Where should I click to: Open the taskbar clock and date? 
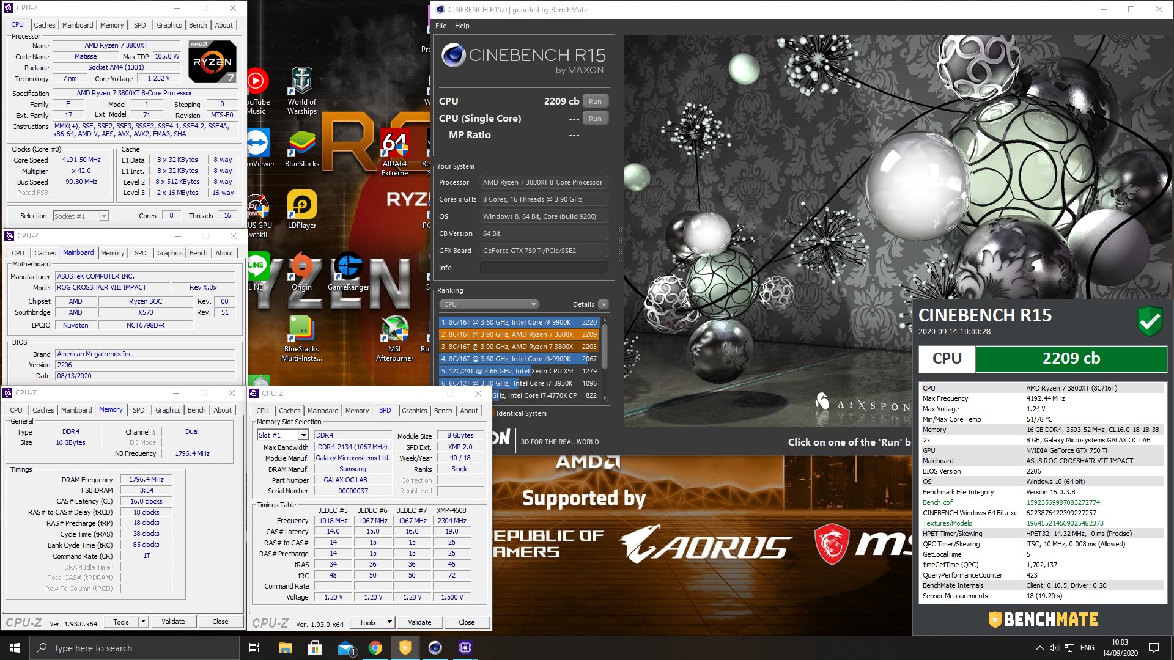point(1120,648)
